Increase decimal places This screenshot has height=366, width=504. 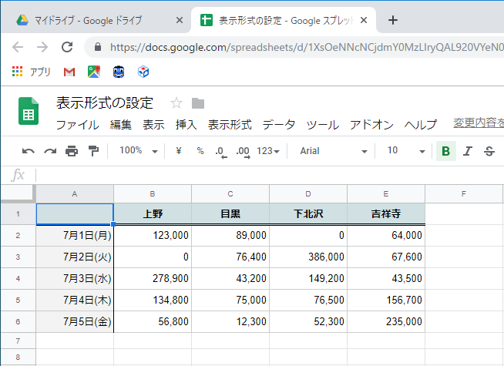[x=243, y=152]
